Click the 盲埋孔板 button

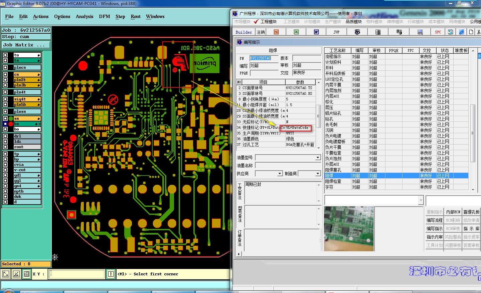pos(471,212)
